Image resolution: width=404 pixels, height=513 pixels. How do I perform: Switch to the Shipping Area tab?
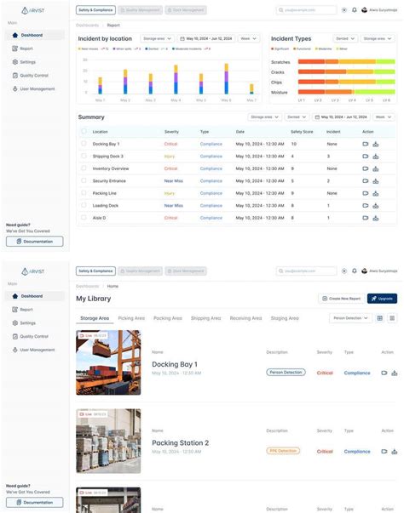205,318
